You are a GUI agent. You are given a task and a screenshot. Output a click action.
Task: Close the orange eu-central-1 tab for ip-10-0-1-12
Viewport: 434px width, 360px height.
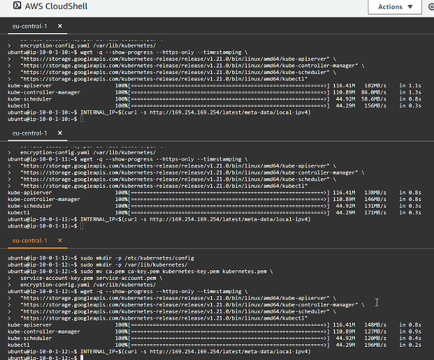click(60, 240)
